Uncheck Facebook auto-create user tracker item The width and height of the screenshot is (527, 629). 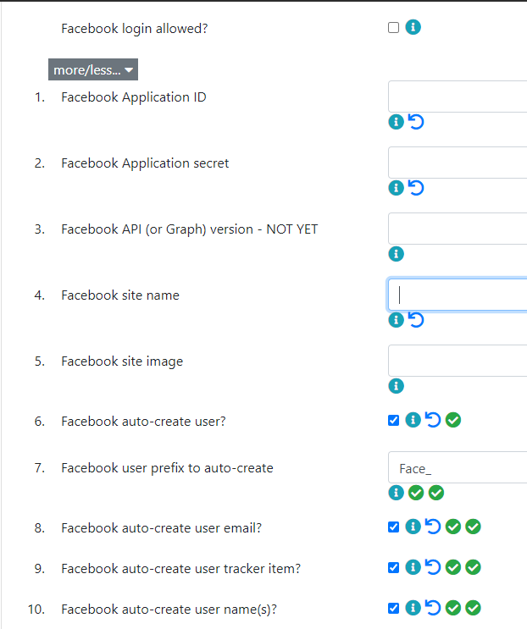click(x=393, y=567)
